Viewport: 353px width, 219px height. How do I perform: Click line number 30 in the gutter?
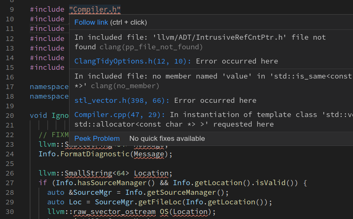pos(10,211)
